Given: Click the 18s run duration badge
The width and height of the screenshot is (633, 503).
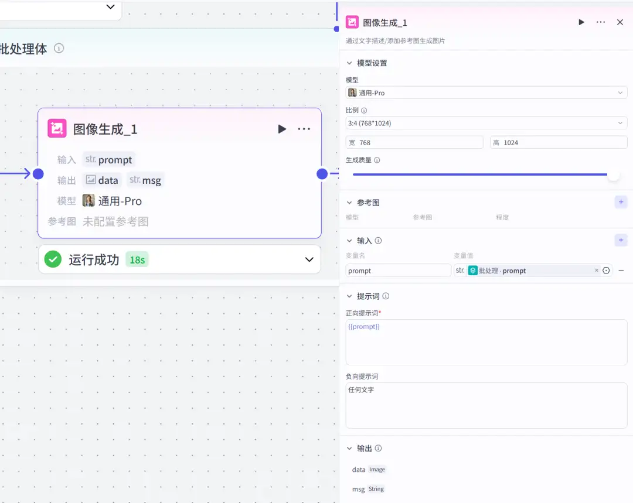Looking at the screenshot, I should 137,260.
